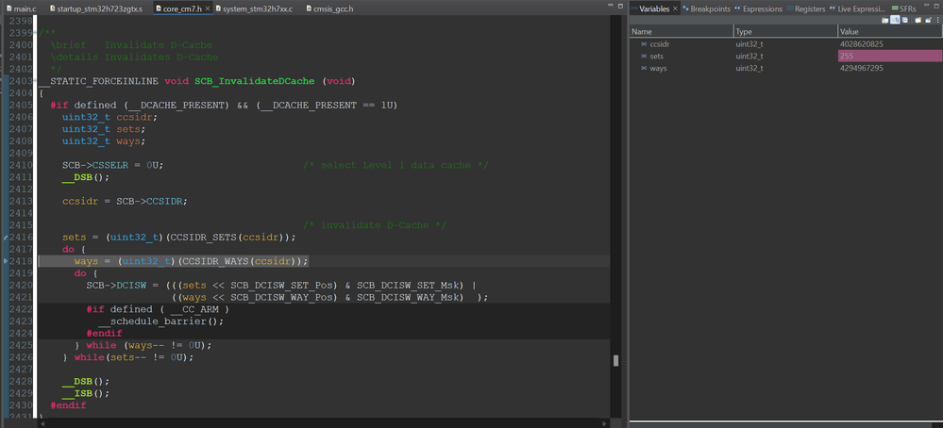Click Pin to Debug Context icon
943x428 pixels.
pos(926,20)
